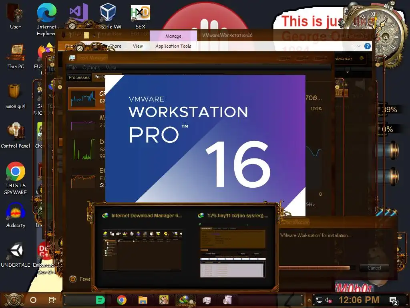410x308 pixels.
Task: Click the Task Manager title bar icon
Action: click(72, 58)
